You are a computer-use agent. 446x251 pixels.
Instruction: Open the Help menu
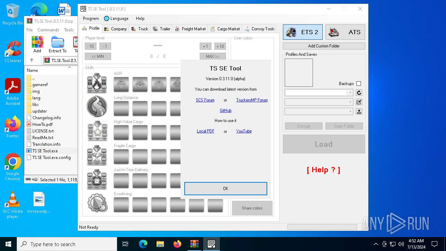[x=140, y=18]
